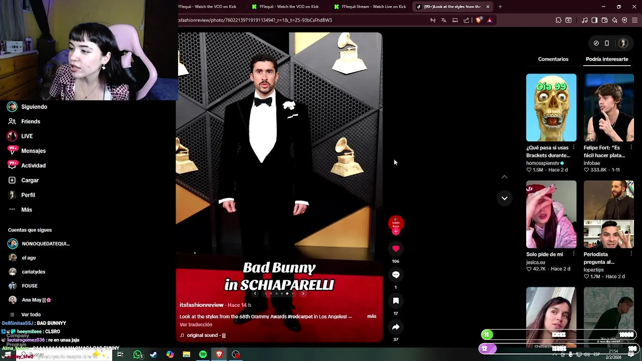Open Mensajes inbox in sidebar
This screenshot has height=361, width=642.
tap(27, 151)
